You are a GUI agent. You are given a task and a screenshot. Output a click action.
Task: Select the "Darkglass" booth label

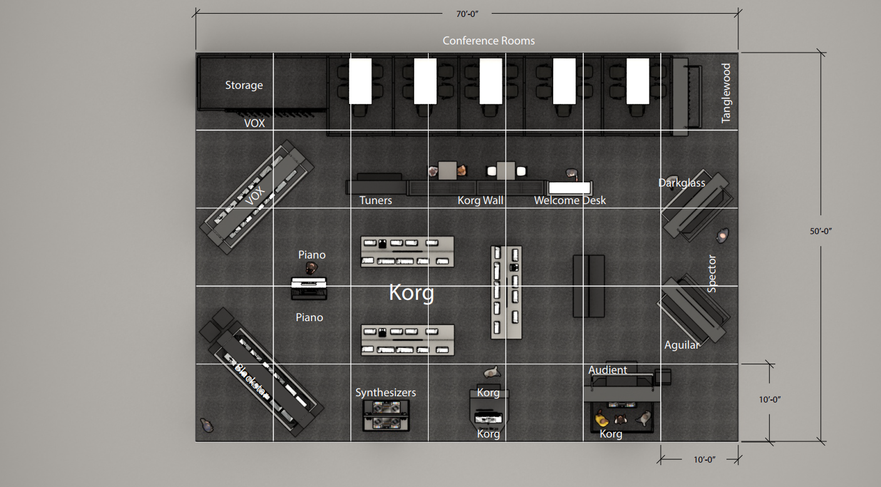(681, 183)
